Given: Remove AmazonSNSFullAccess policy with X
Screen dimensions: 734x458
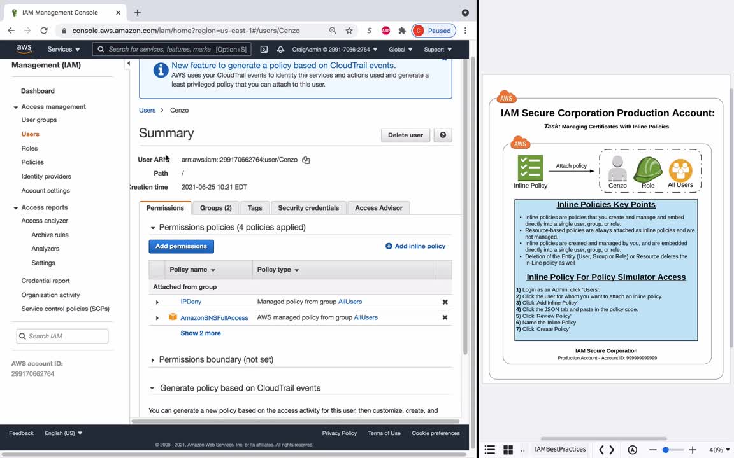Looking at the screenshot, I should pos(445,317).
